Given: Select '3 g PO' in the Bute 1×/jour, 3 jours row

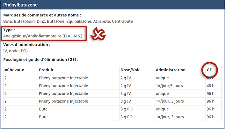Looking at the screenshot, I should [x=127, y=117].
